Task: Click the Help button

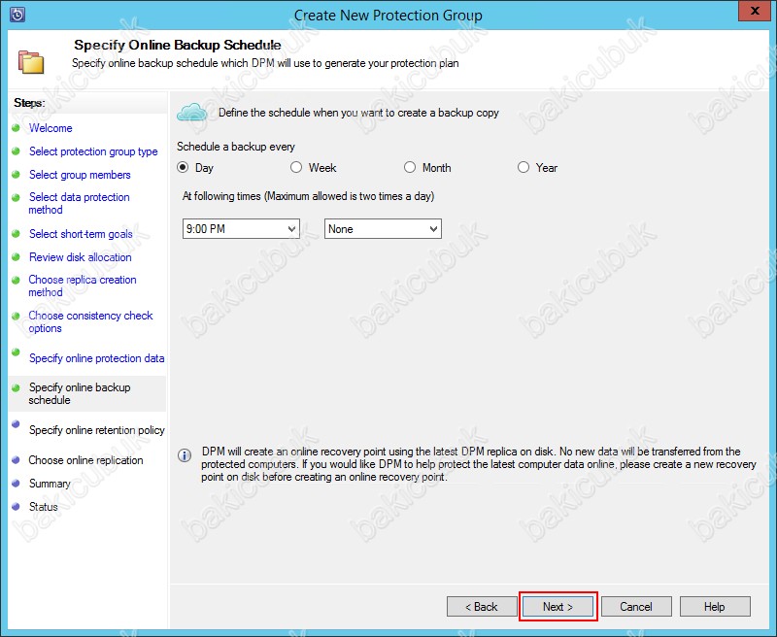Action: (715, 606)
